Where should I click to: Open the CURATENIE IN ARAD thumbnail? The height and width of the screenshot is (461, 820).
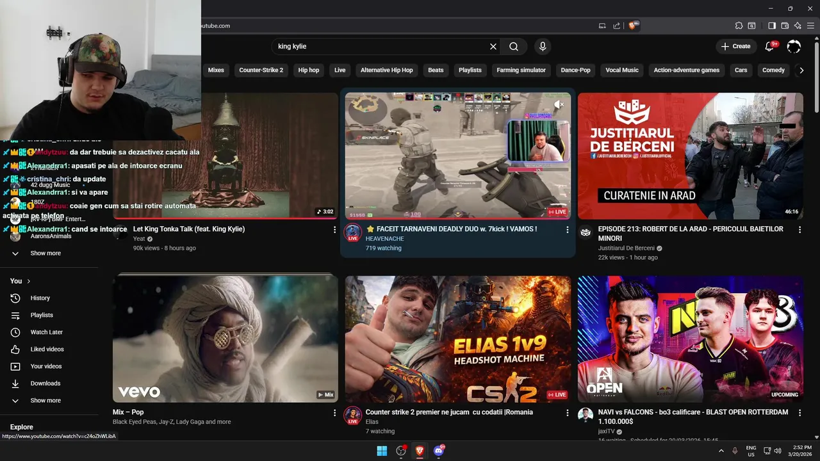click(691, 156)
